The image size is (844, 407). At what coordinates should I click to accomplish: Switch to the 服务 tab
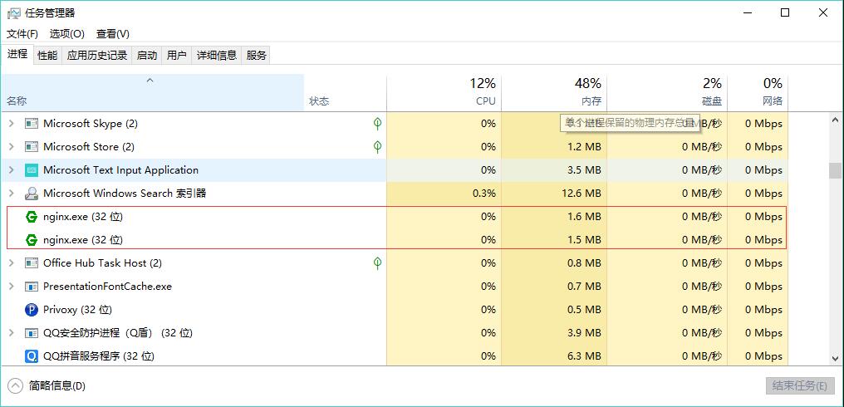256,55
